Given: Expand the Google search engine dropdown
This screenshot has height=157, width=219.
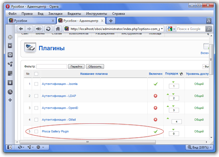Looking at the screenshot, I should click(171, 29).
